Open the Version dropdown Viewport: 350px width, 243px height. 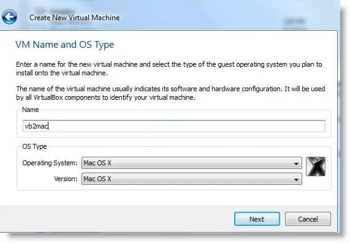(x=192, y=179)
